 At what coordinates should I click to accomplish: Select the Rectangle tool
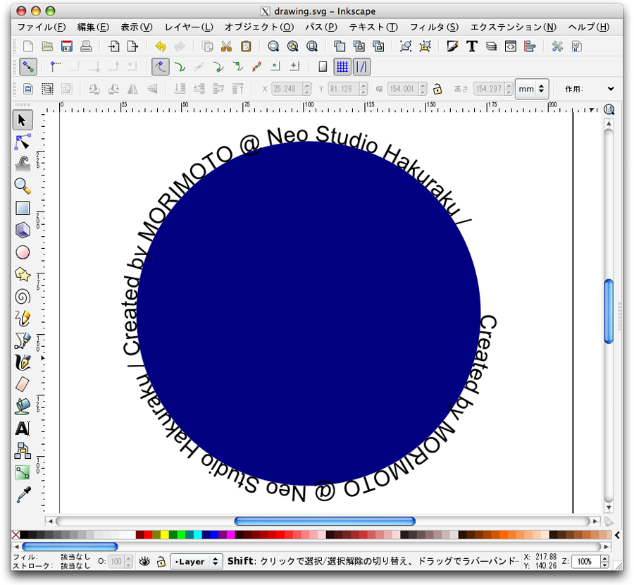[x=23, y=208]
